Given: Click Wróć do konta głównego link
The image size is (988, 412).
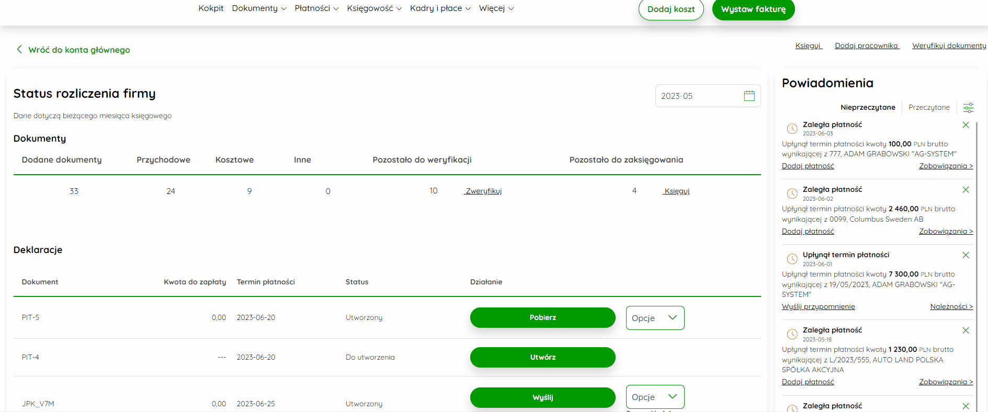Looking at the screenshot, I should coord(79,50).
